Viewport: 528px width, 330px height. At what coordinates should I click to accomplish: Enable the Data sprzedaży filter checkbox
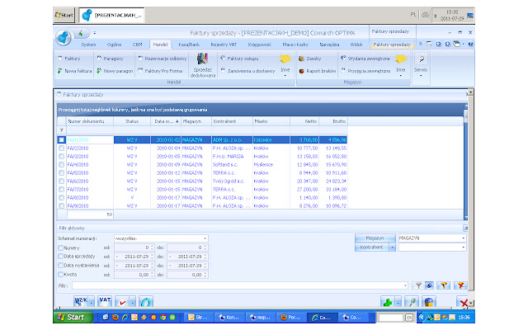pyautogui.click(x=60, y=257)
